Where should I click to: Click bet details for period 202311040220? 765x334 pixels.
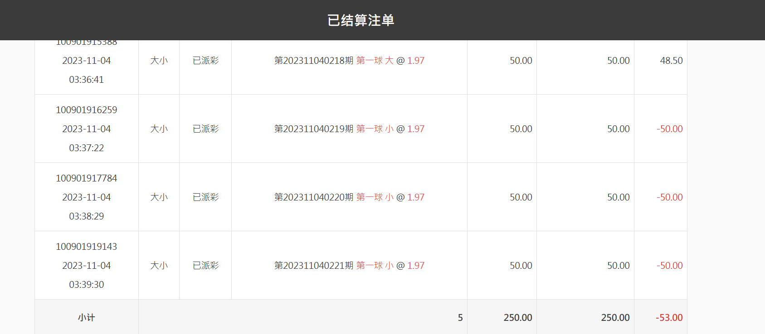pos(349,197)
